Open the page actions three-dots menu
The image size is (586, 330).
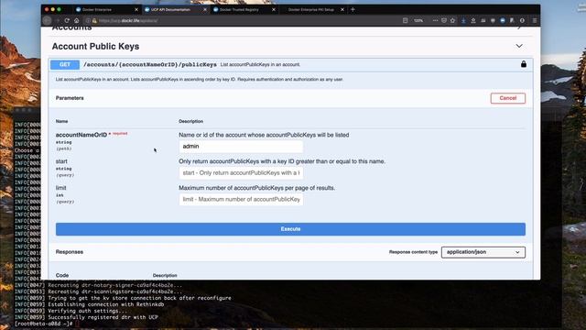coord(435,20)
